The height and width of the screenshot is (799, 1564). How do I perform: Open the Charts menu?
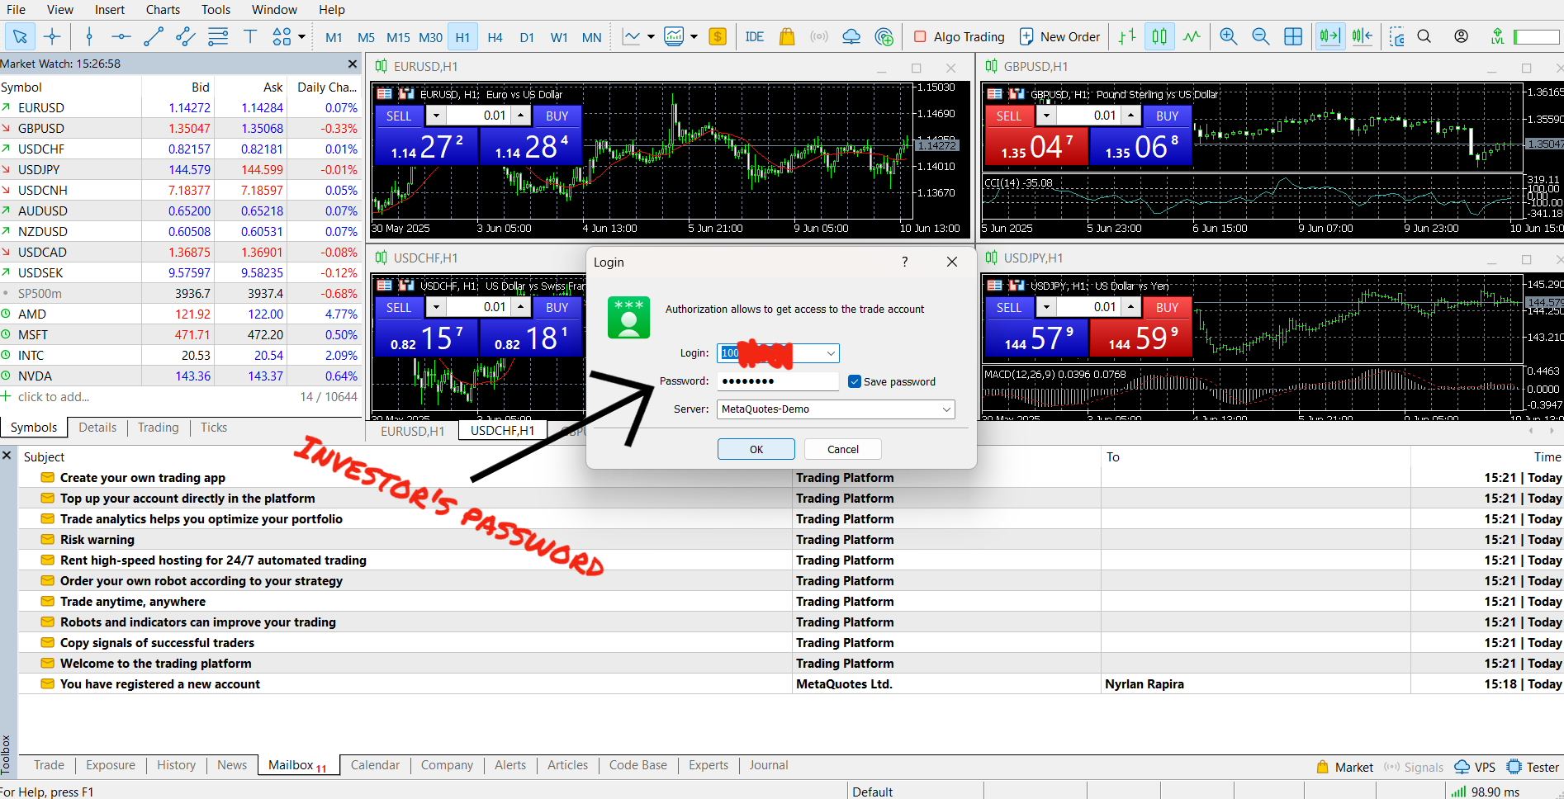pos(163,10)
